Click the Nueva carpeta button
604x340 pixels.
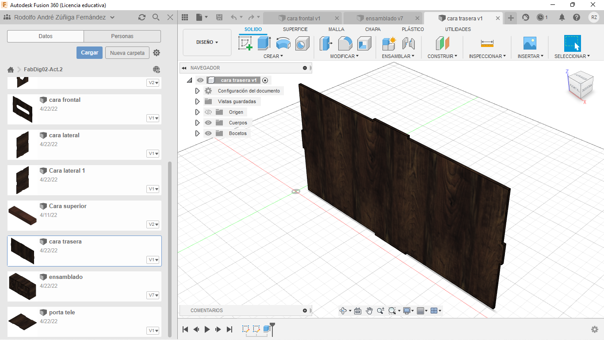tap(127, 53)
